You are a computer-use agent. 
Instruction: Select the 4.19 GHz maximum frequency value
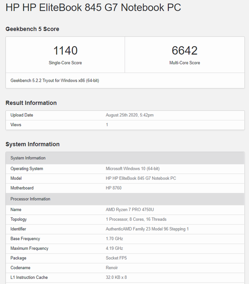point(114,248)
